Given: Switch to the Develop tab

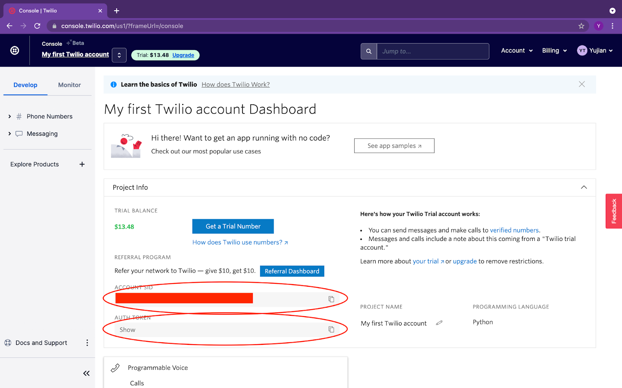Looking at the screenshot, I should tap(25, 85).
